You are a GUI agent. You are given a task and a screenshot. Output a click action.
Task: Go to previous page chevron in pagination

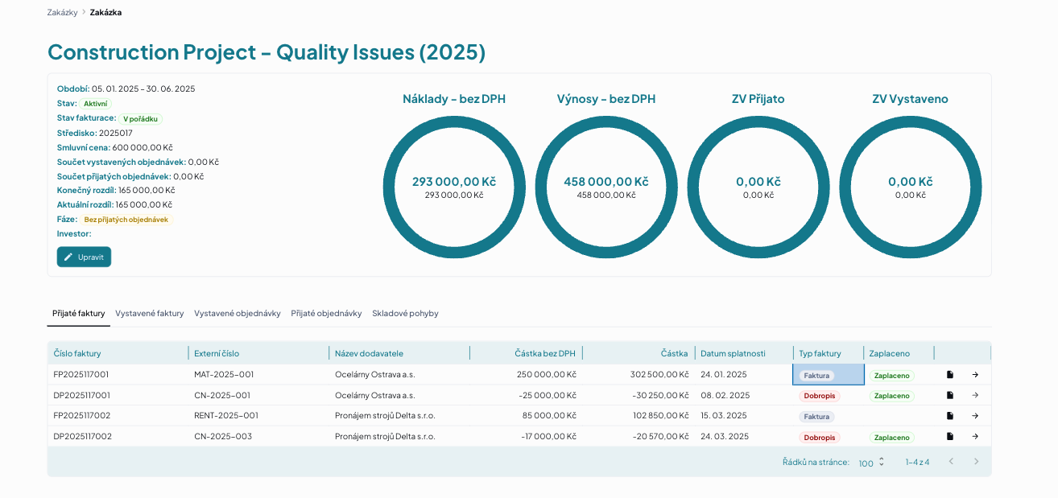[951, 462]
